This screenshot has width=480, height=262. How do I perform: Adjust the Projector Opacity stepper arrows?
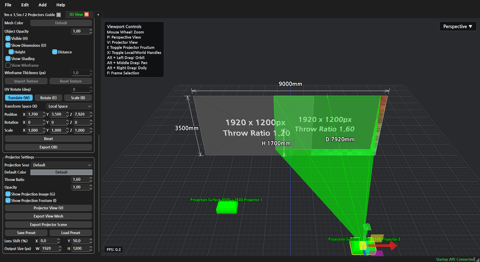[x=91, y=187]
